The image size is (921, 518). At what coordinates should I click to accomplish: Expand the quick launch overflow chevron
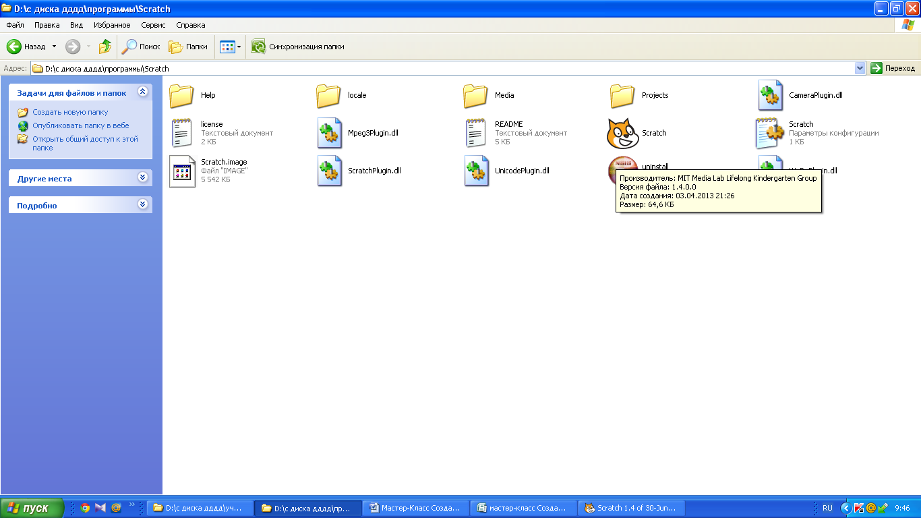tap(132, 505)
